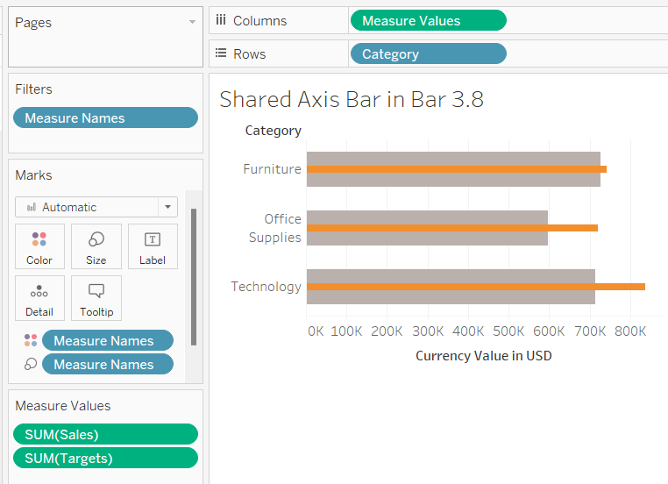This screenshot has width=668, height=484.
Task: Select Measure Names pill on Color
Action: 108,340
